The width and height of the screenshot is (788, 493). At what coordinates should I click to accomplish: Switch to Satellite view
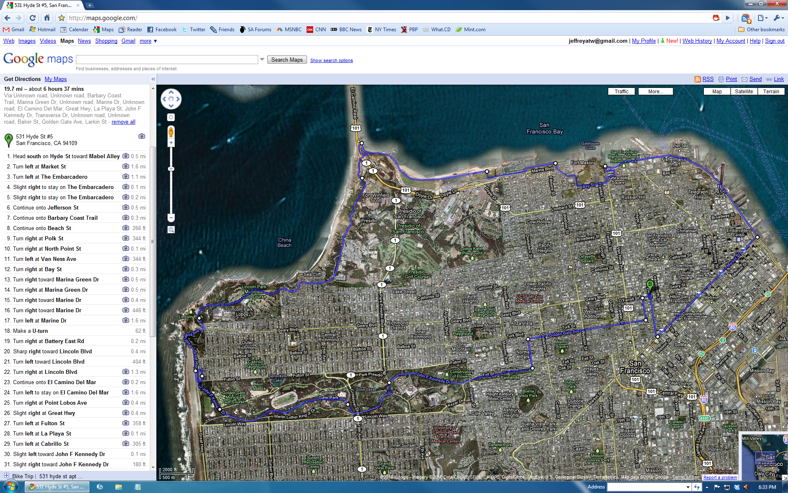[744, 92]
